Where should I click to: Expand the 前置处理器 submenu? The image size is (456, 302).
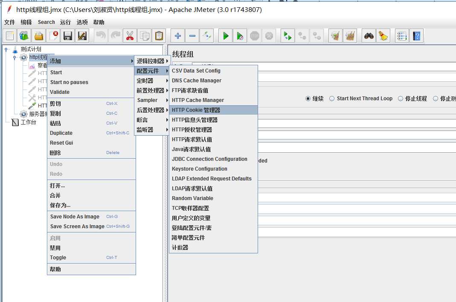tap(152, 90)
